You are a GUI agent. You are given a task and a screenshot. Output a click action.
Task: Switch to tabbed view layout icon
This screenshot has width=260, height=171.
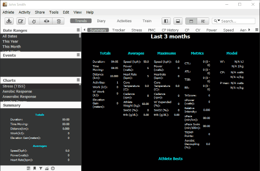[191, 21]
